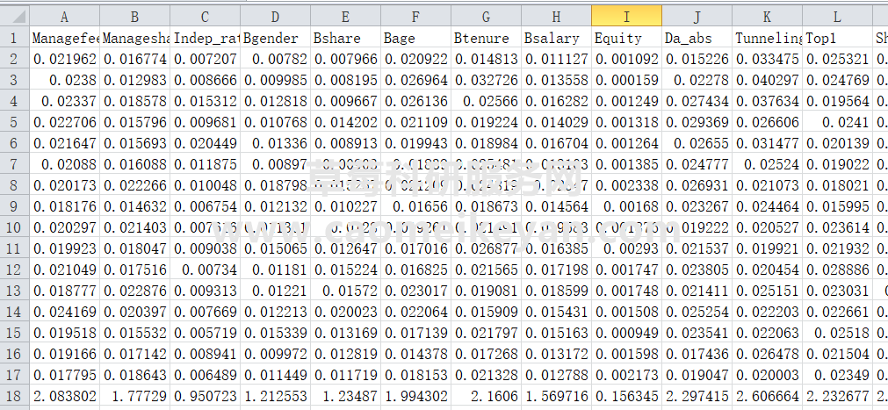Select cell containing 2.1606
The width and height of the screenshot is (888, 410).
point(486,396)
